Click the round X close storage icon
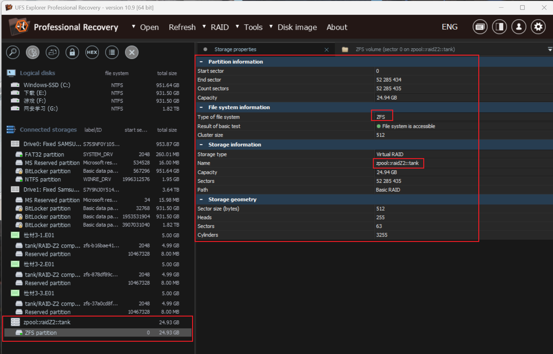 coord(132,52)
